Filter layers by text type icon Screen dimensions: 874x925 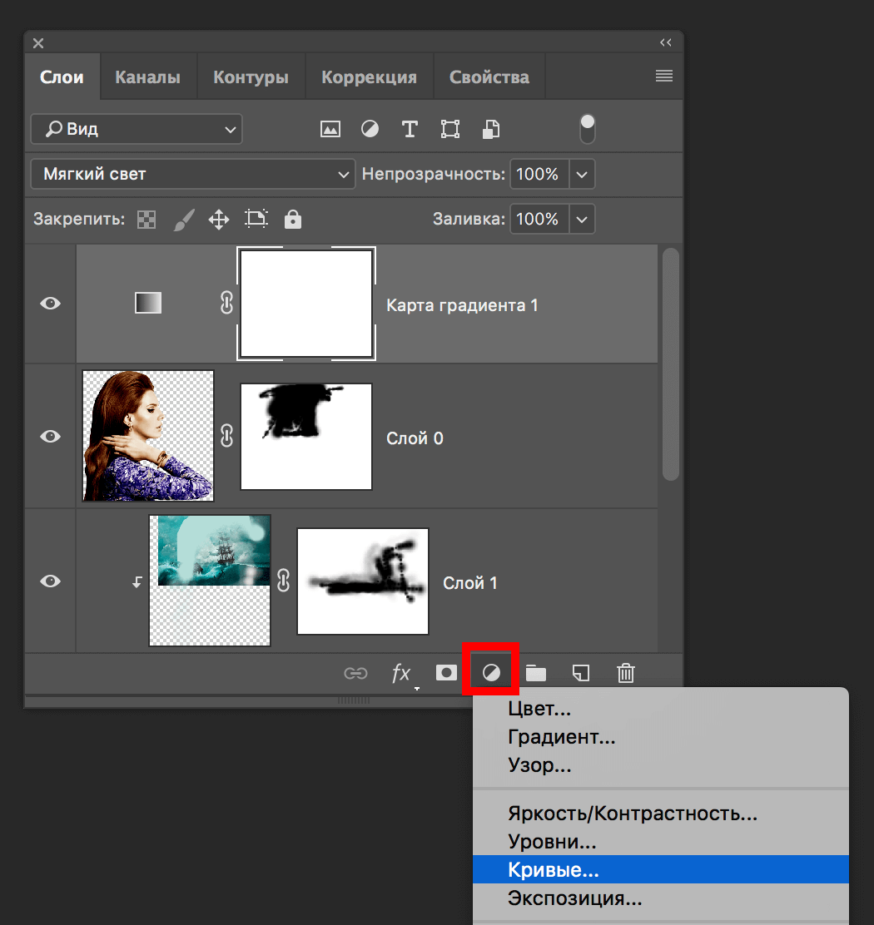410,129
